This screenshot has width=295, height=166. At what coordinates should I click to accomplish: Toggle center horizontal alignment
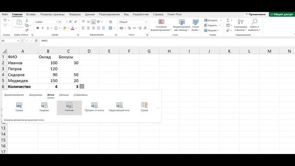pyautogui.click(x=88, y=28)
